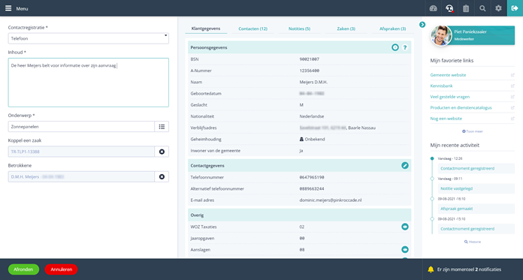The image size is (523, 280).
Task: Expand favorite links with Toon meer
Action: (473, 131)
